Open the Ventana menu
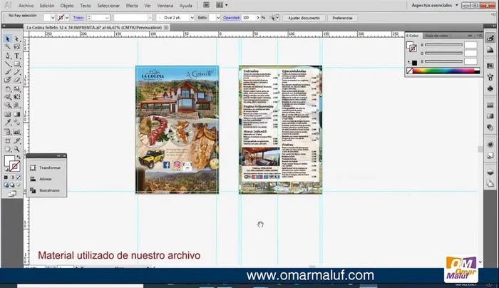 [x=165, y=6]
